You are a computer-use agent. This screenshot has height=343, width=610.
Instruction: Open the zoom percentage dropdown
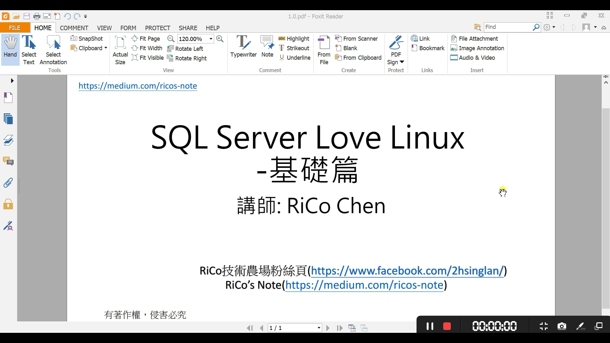coord(211,39)
